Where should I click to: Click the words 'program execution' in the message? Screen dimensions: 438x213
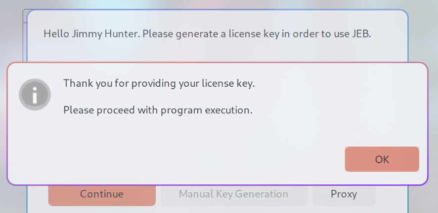(206, 110)
